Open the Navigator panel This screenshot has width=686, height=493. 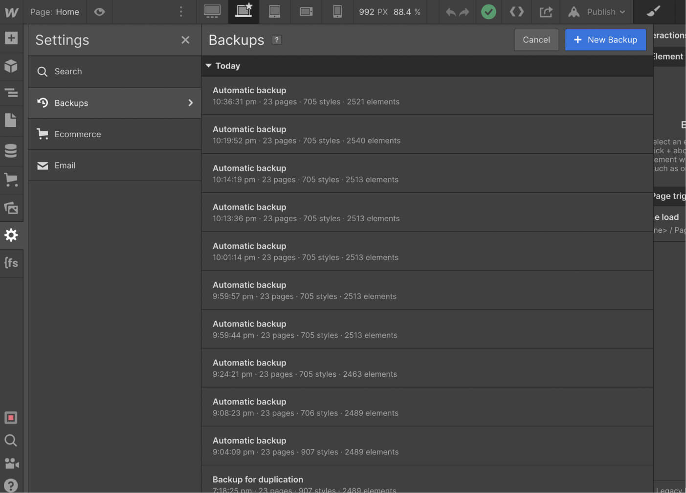(12, 93)
